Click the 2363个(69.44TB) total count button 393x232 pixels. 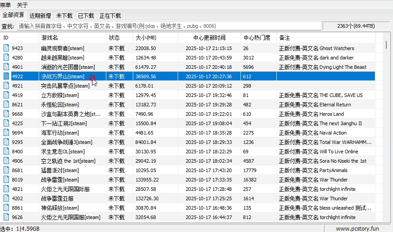pos(356,26)
